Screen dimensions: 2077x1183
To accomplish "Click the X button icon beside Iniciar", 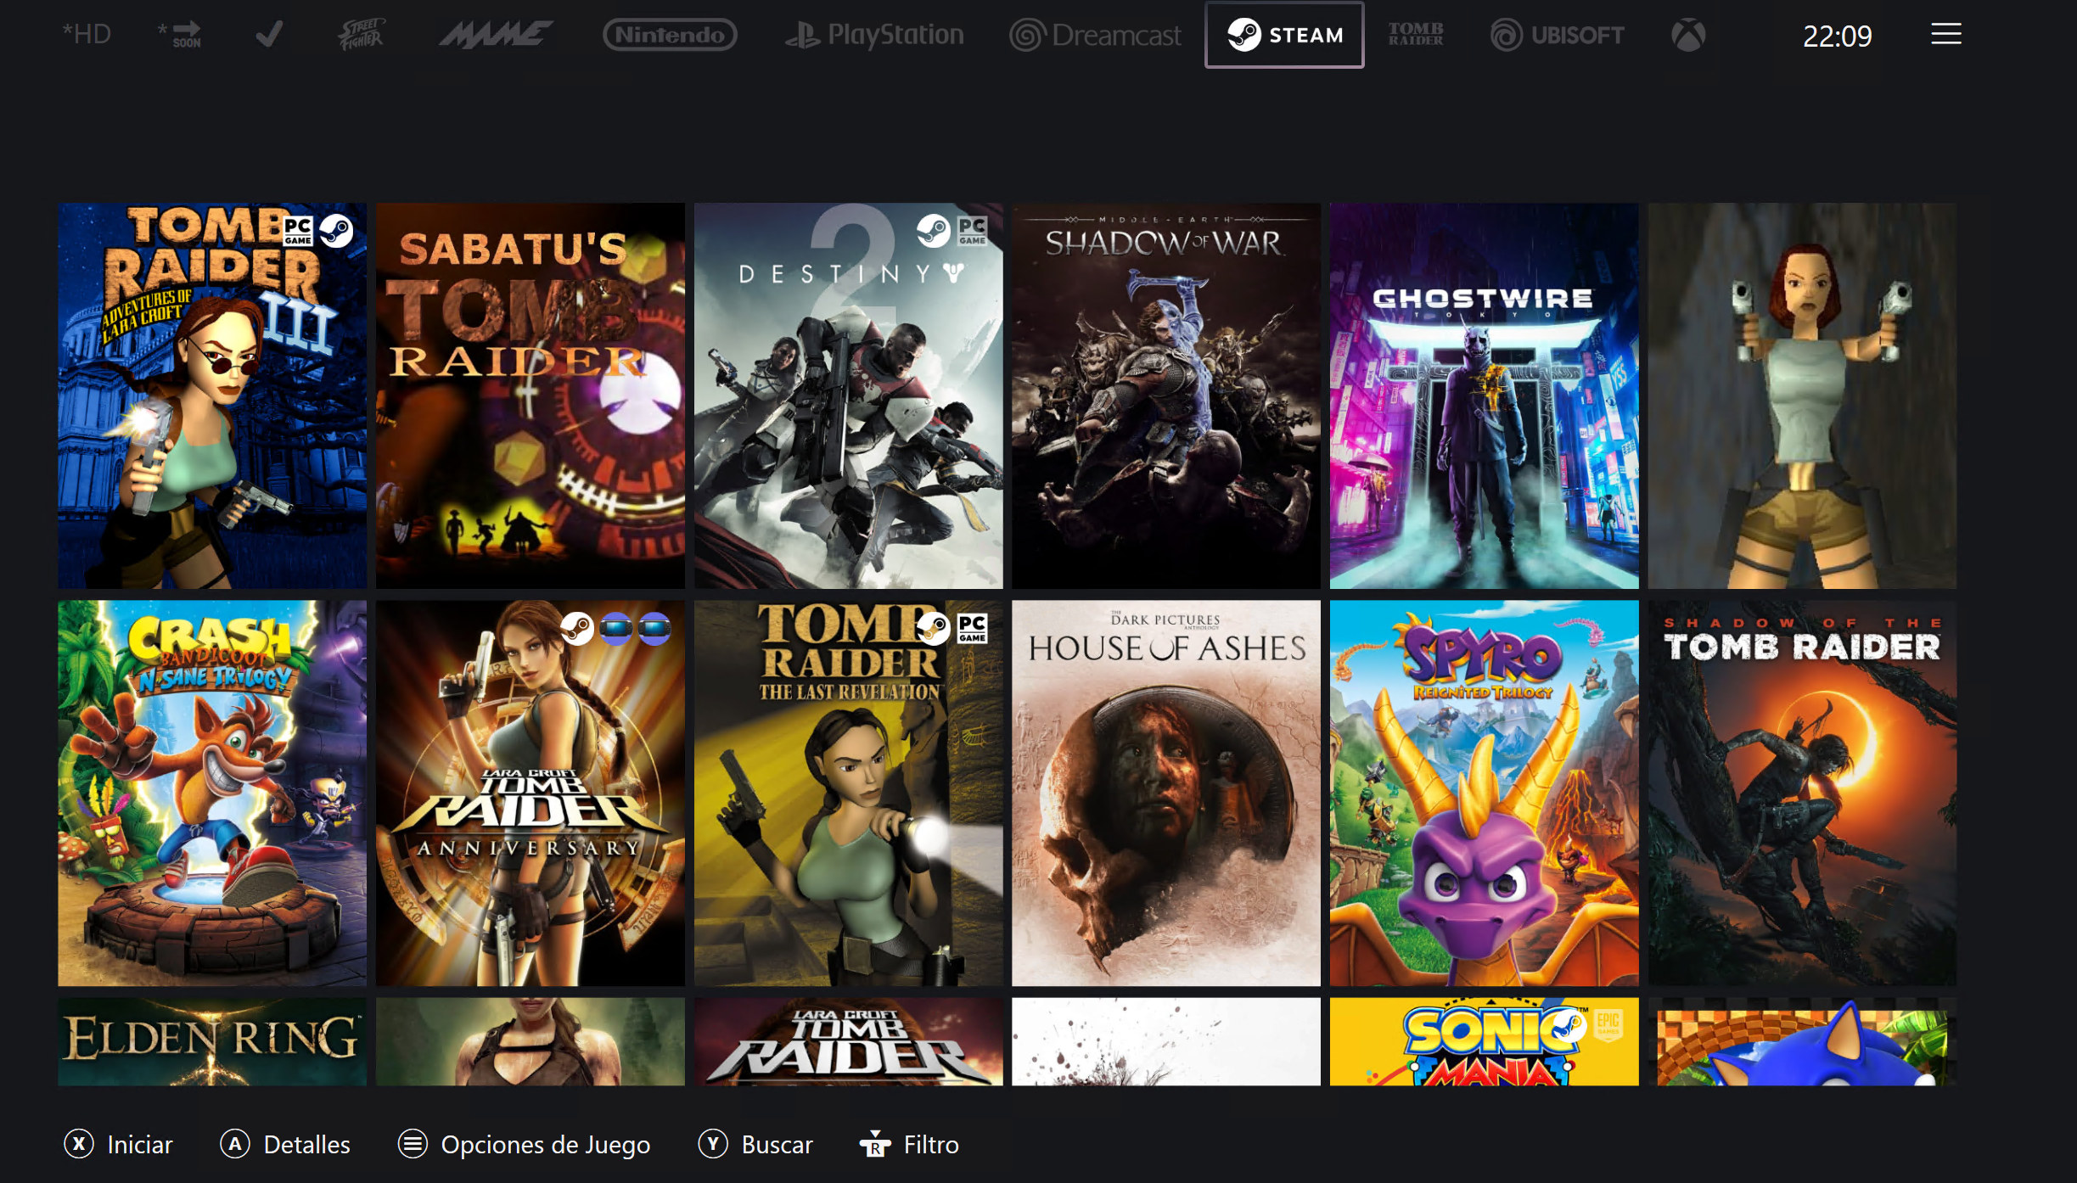I will click(x=79, y=1144).
